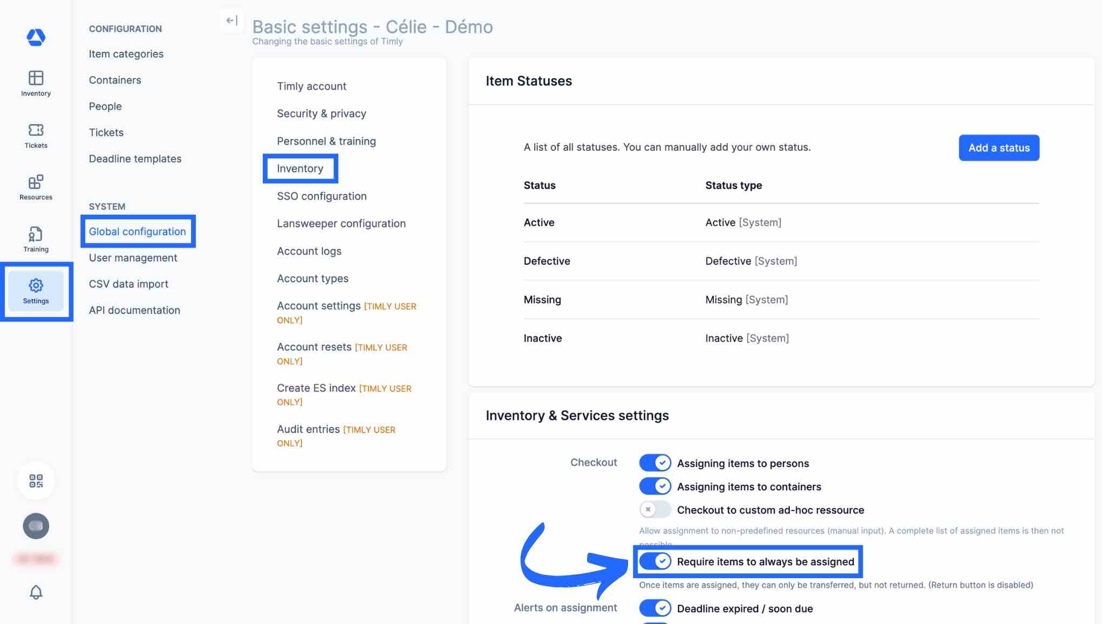This screenshot has width=1105, height=624.
Task: Click the Inactive status row
Action: pos(781,338)
